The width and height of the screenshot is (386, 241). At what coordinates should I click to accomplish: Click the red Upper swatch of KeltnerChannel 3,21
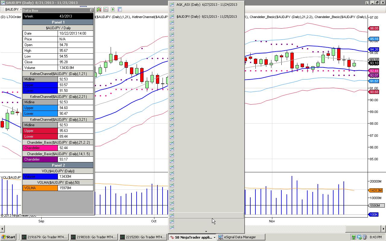click(40, 131)
